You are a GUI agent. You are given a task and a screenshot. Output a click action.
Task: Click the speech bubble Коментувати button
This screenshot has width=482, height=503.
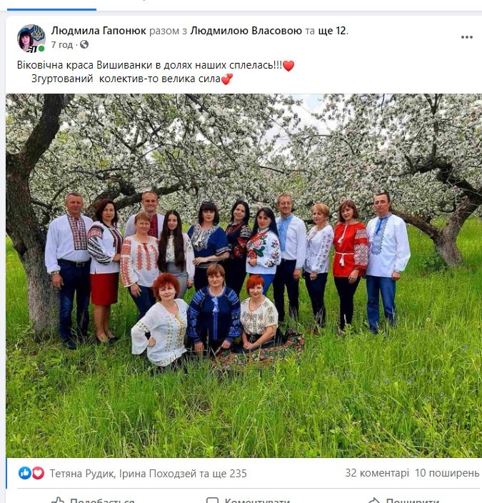tap(248, 501)
